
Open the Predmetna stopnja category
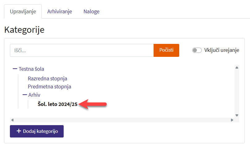[x=49, y=87]
